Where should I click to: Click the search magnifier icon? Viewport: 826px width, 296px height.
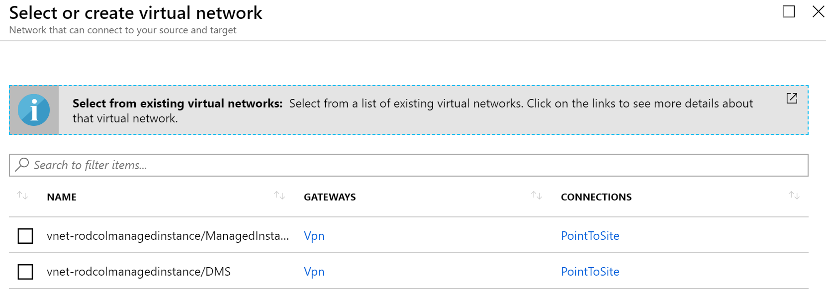pyautogui.click(x=22, y=165)
